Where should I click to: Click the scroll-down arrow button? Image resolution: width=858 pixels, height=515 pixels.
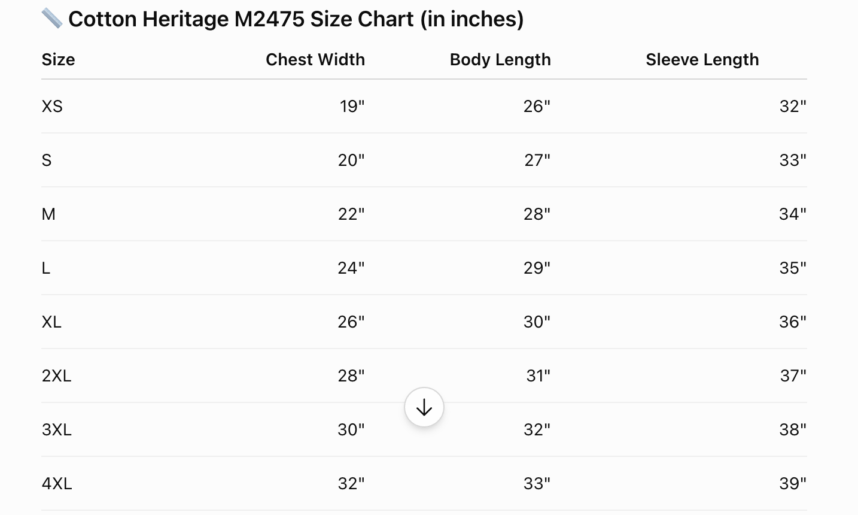pos(424,407)
